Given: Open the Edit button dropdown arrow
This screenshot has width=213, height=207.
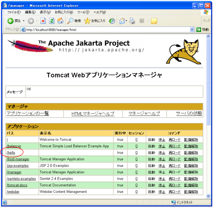Looking at the screenshot, I should (148, 21).
